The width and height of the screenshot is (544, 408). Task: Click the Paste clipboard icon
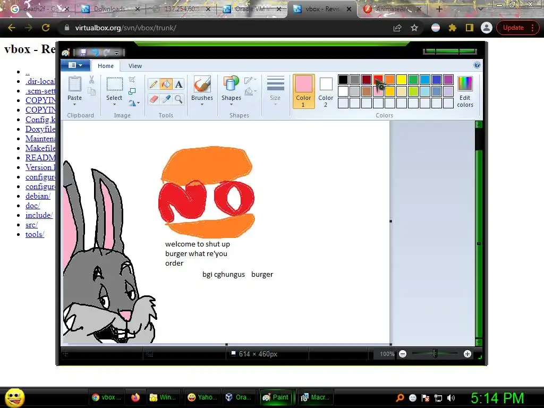click(x=74, y=84)
